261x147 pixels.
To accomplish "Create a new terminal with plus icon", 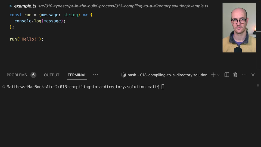I will pyautogui.click(x=213, y=75).
